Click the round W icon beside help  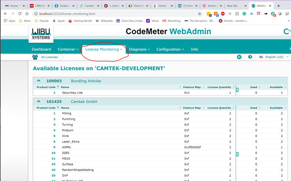click(x=239, y=57)
